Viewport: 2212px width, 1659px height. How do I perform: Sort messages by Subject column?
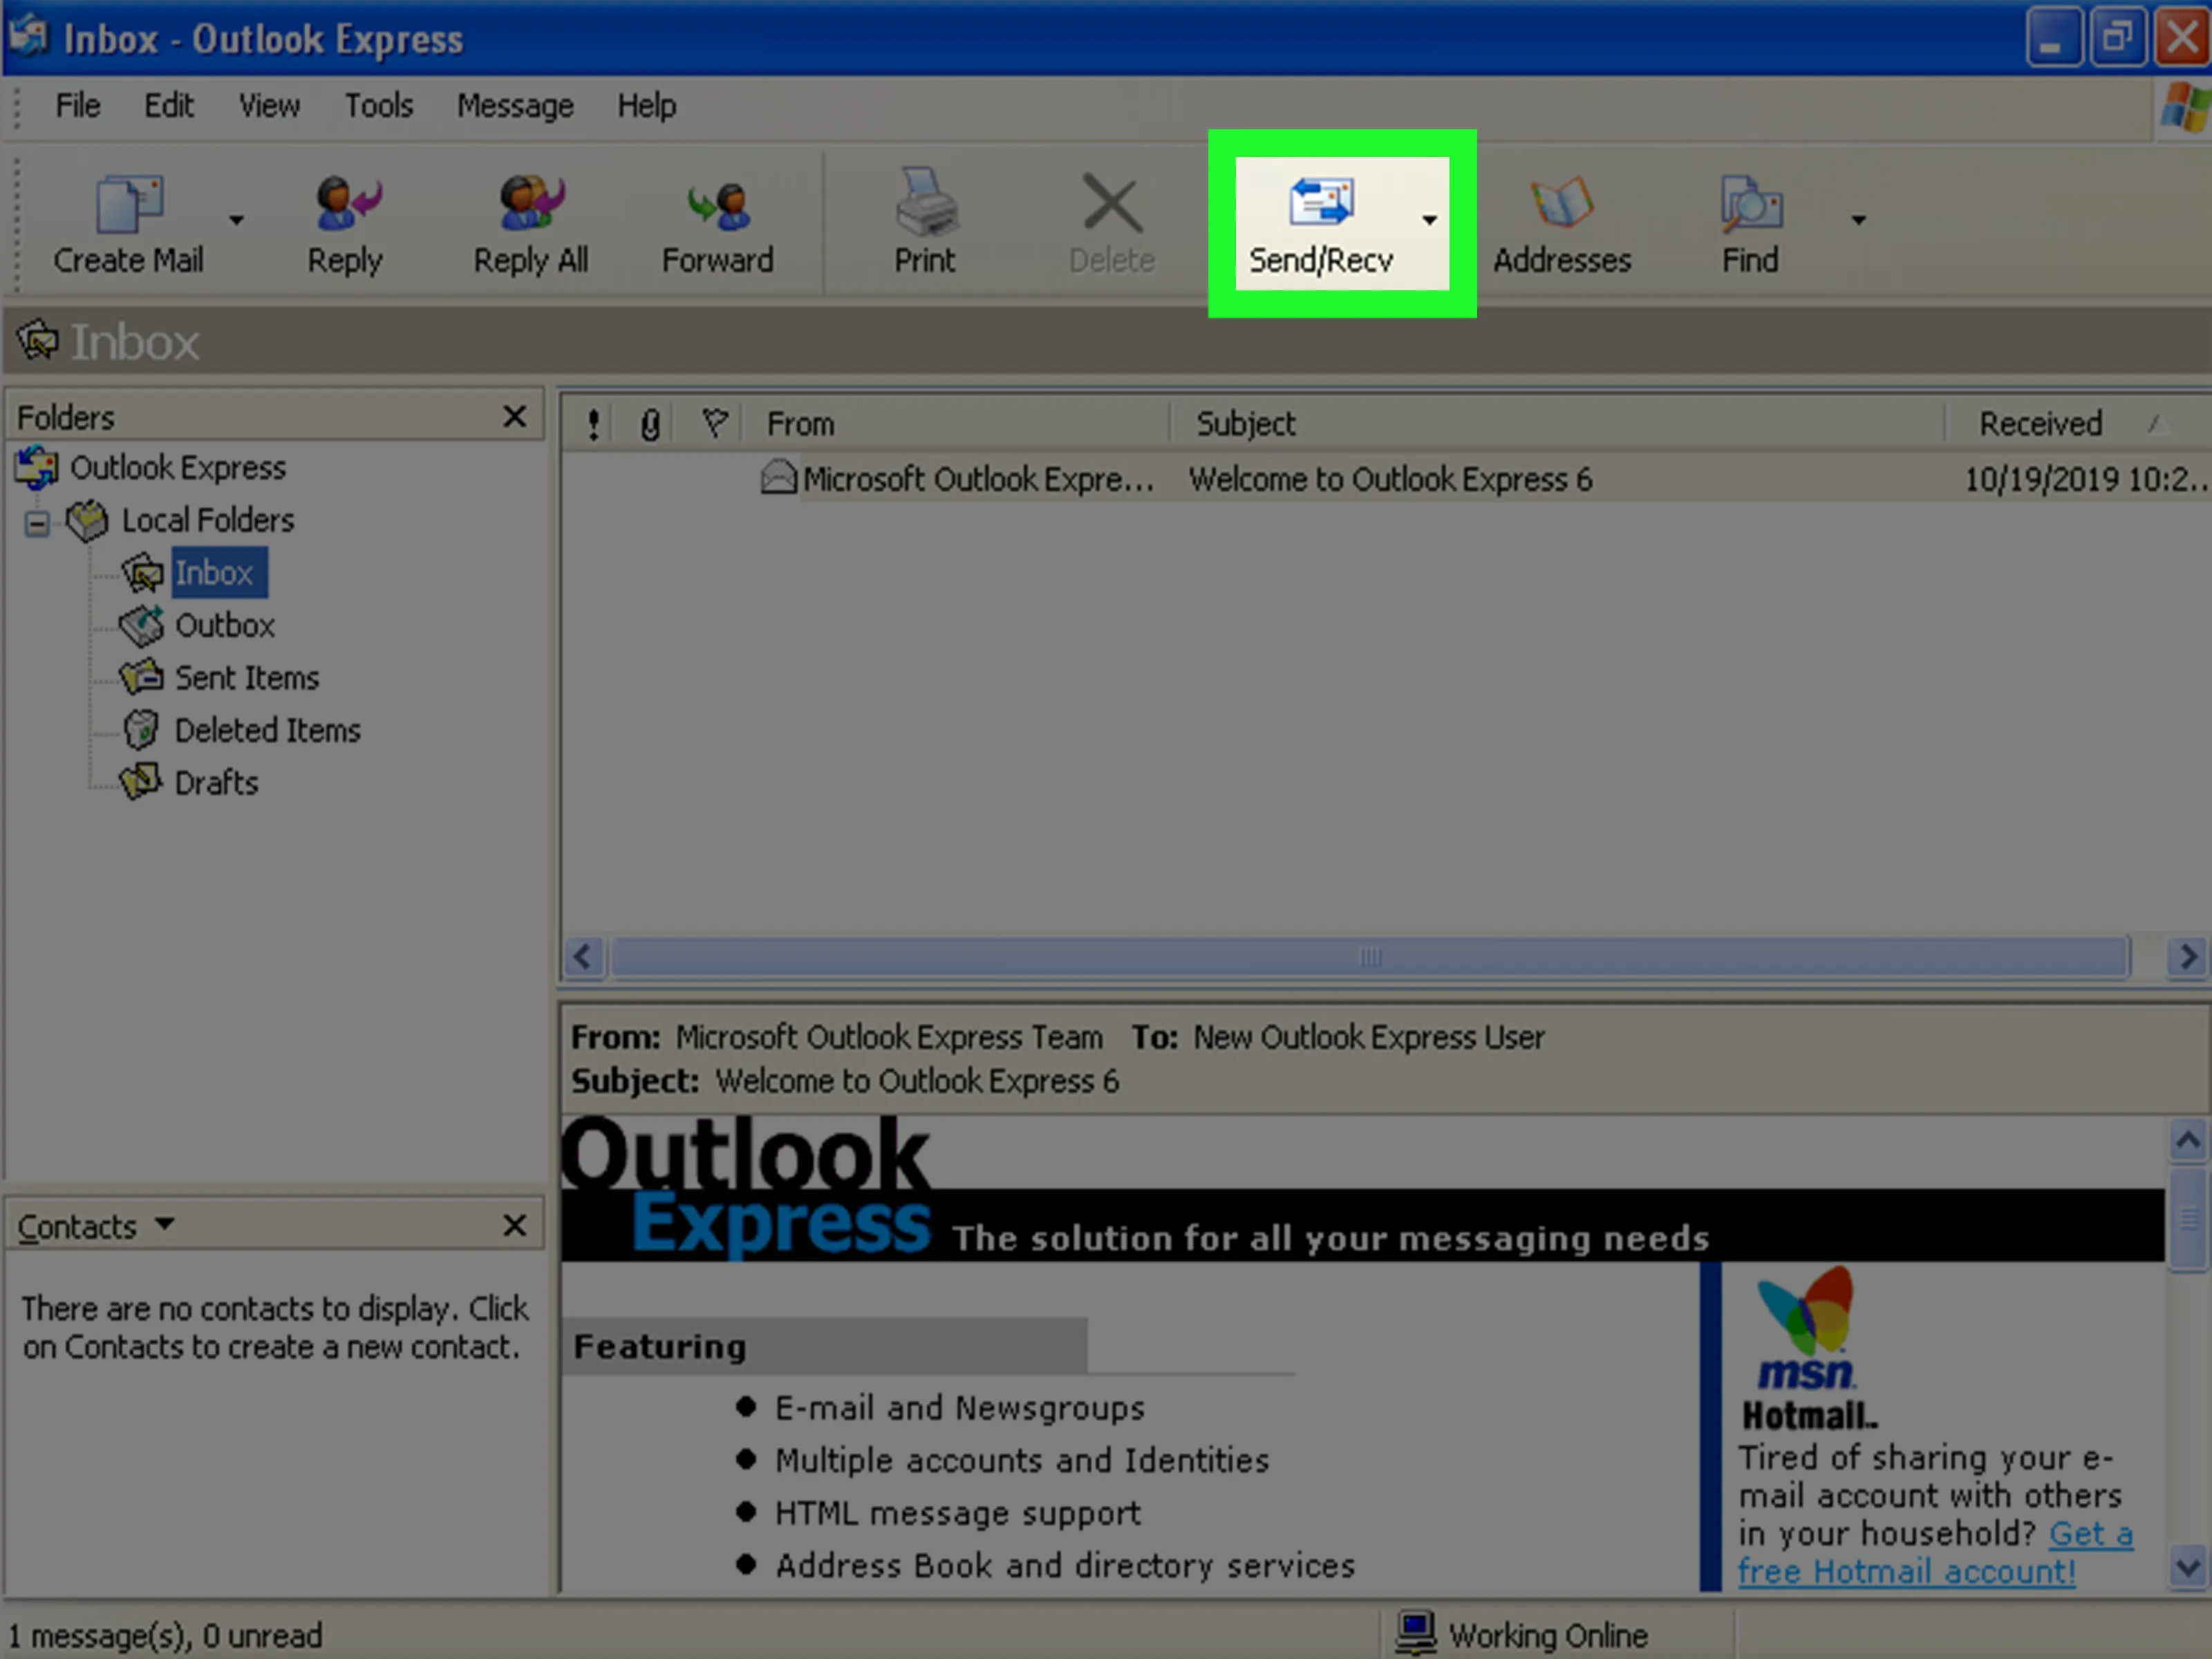coord(1558,424)
